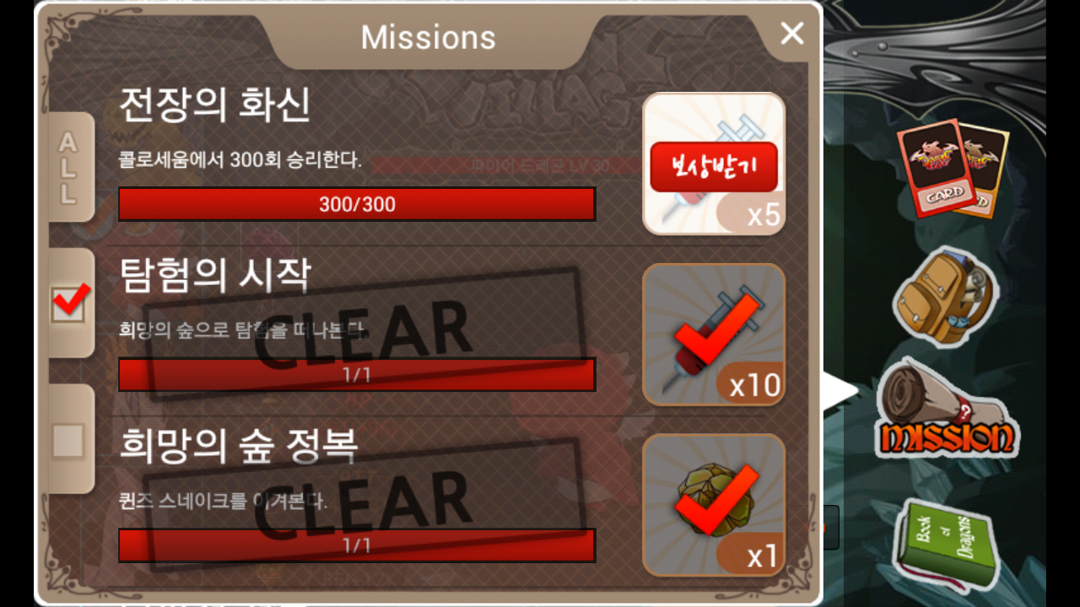This screenshot has height=607, width=1080.
Task: Click the Missions header title
Action: (429, 37)
